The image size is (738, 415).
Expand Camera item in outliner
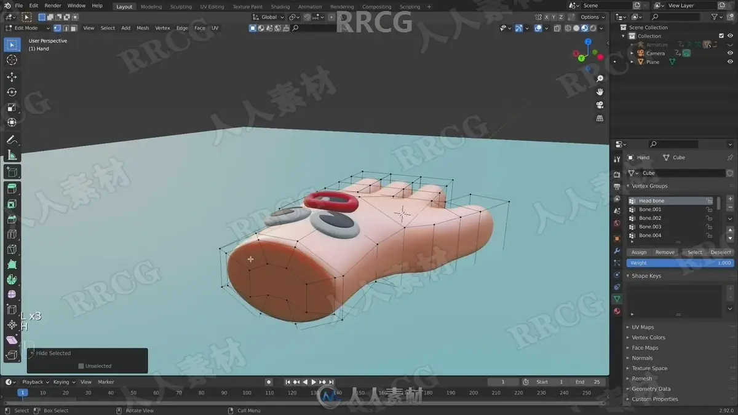632,53
